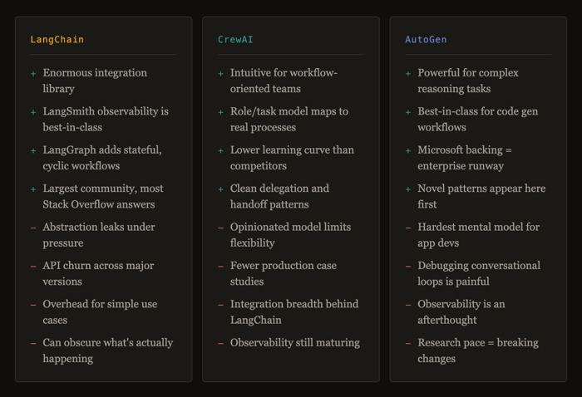This screenshot has height=397, width=582.
Task: Click the CrewAI card heading
Action: click(x=235, y=39)
